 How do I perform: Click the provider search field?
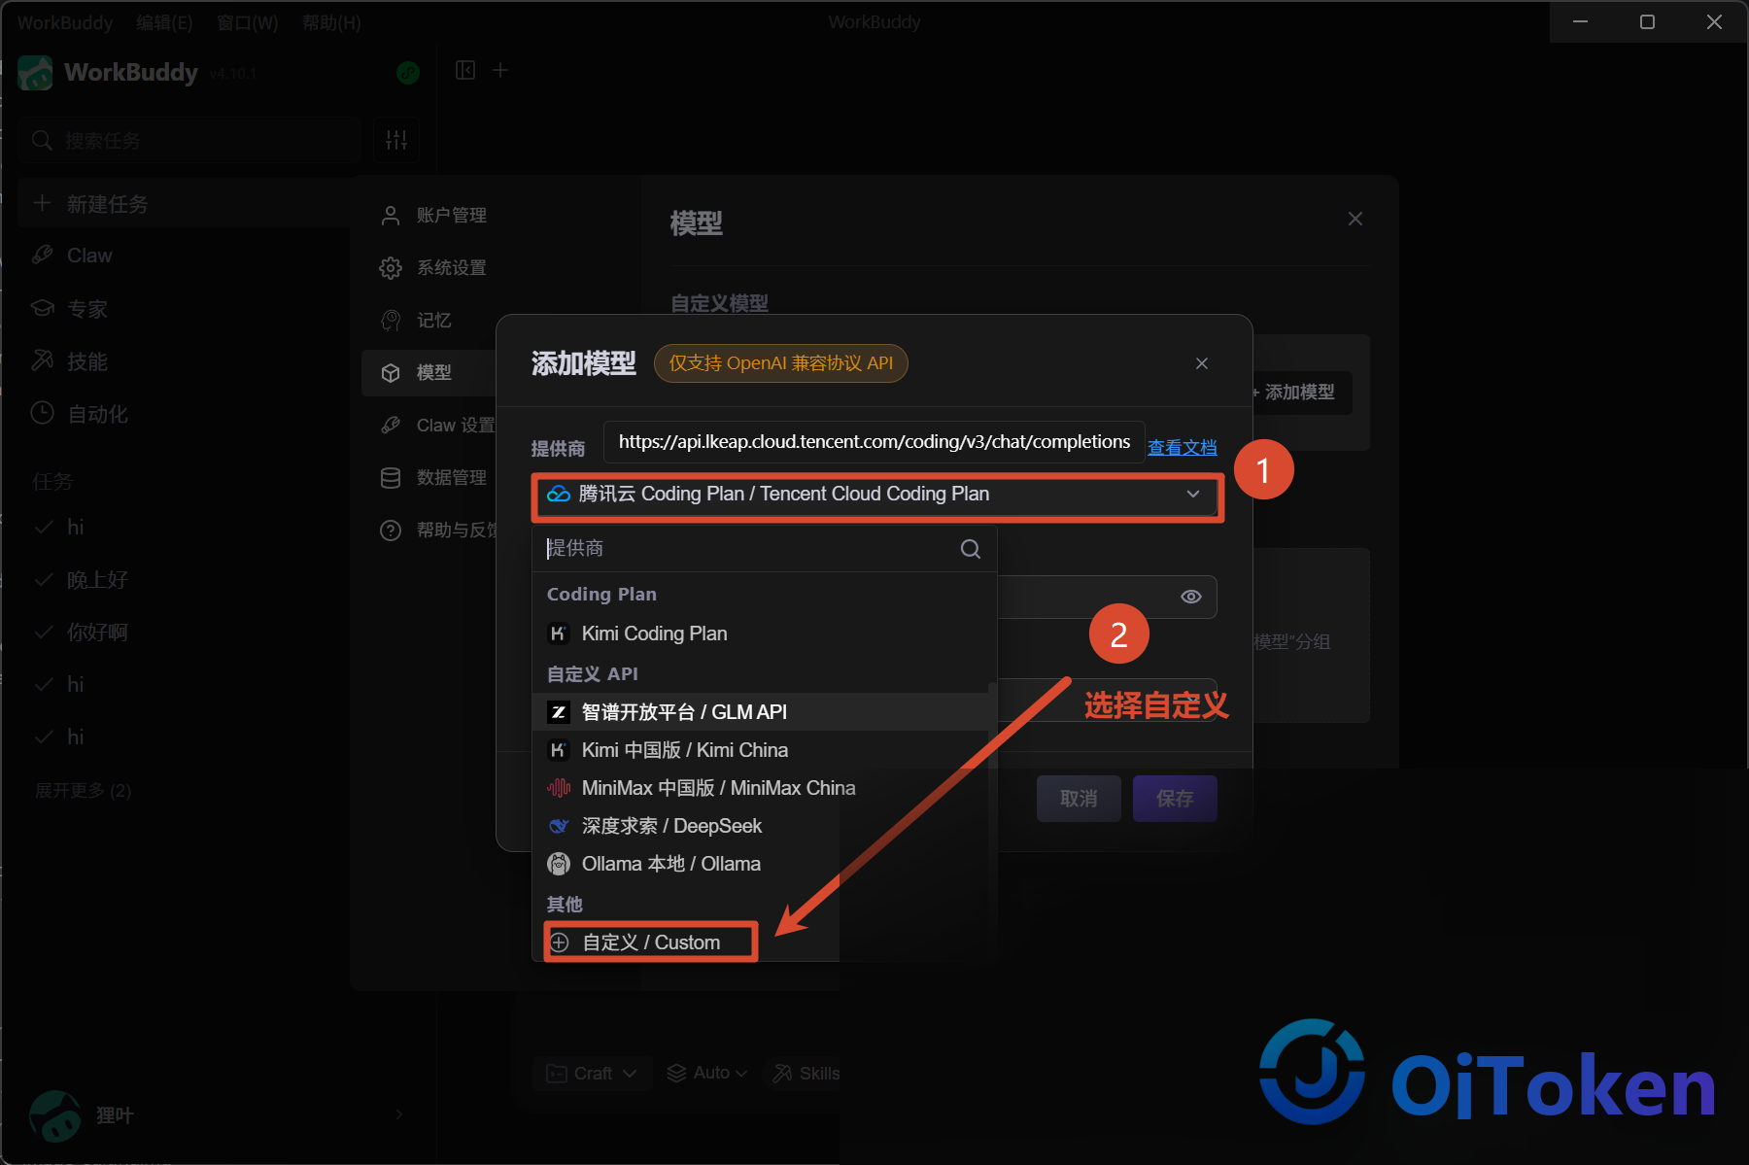click(x=748, y=549)
